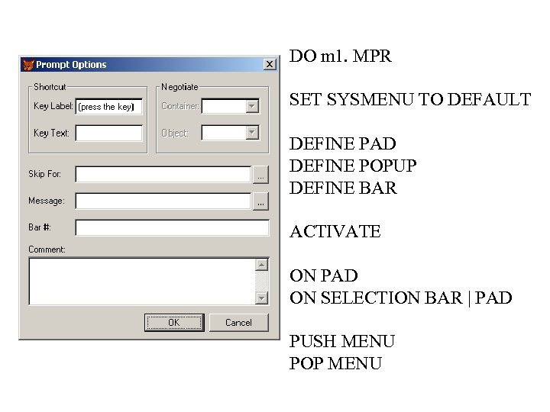Open expression builder next to Skip For
The width and height of the screenshot is (550, 412).
pos(260,175)
